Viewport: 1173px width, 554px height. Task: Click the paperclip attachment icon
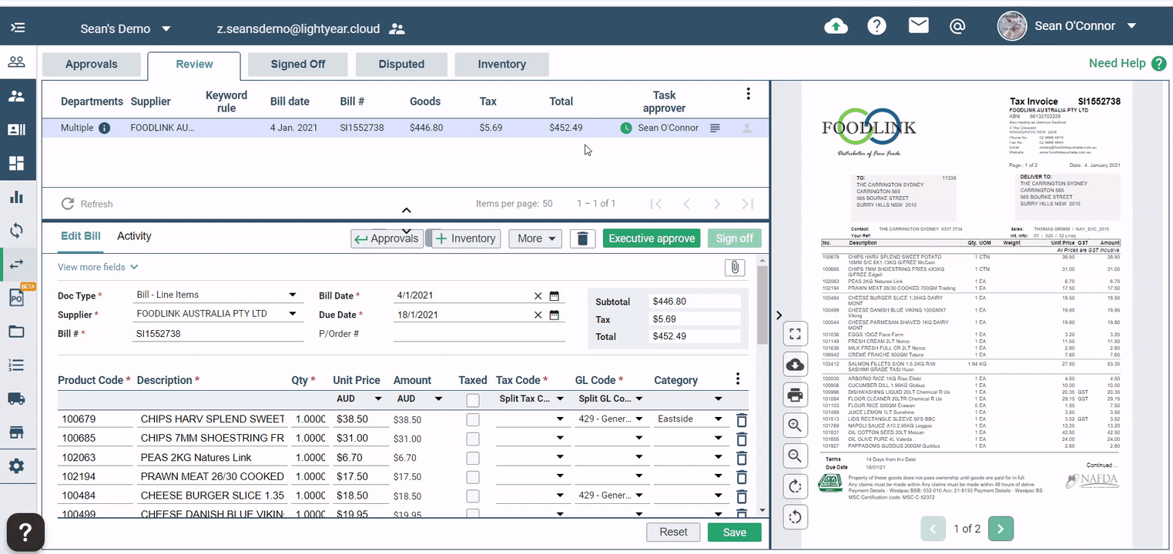coord(735,268)
